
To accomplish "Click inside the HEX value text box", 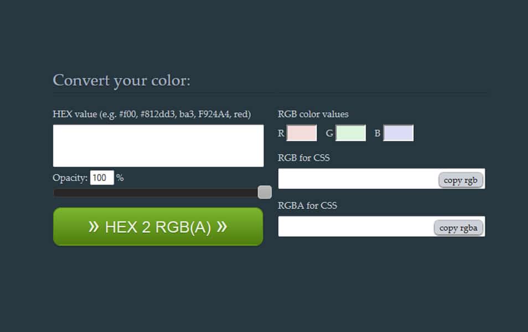I will pyautogui.click(x=158, y=145).
